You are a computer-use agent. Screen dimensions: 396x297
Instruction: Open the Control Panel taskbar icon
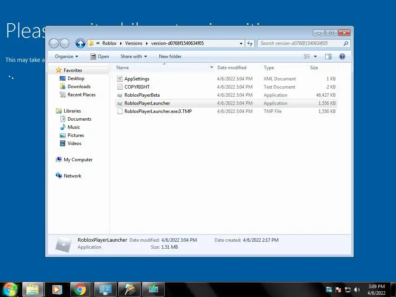(x=105, y=289)
